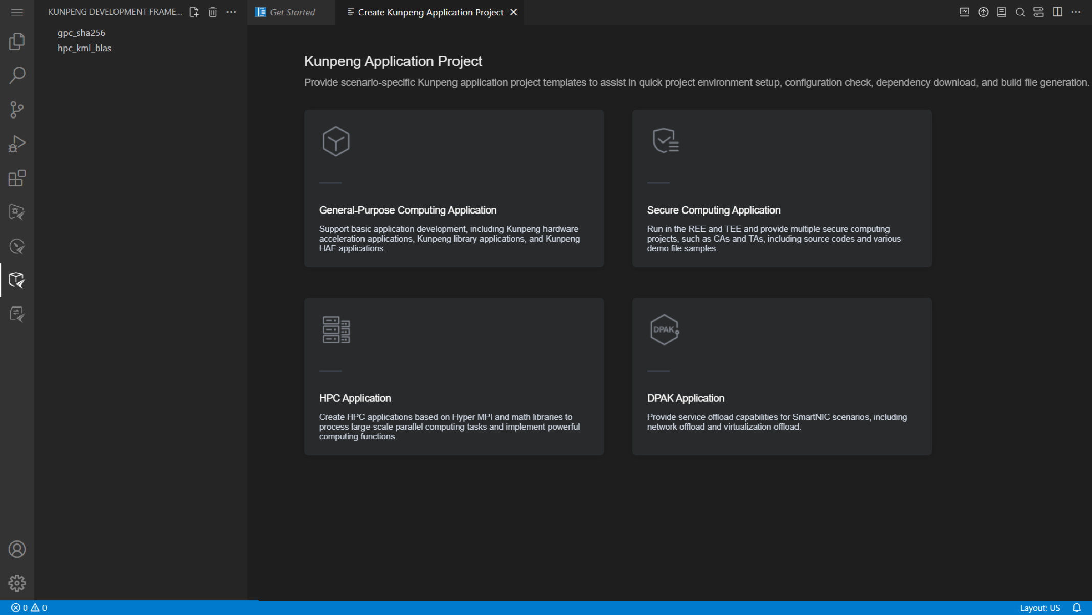Screen dimensions: 1092x615
Task: Open the bottom document-with-checkmark Kunpeng icon
Action: click(17, 314)
